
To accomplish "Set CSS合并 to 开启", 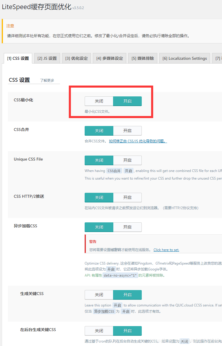I will point(127,131).
